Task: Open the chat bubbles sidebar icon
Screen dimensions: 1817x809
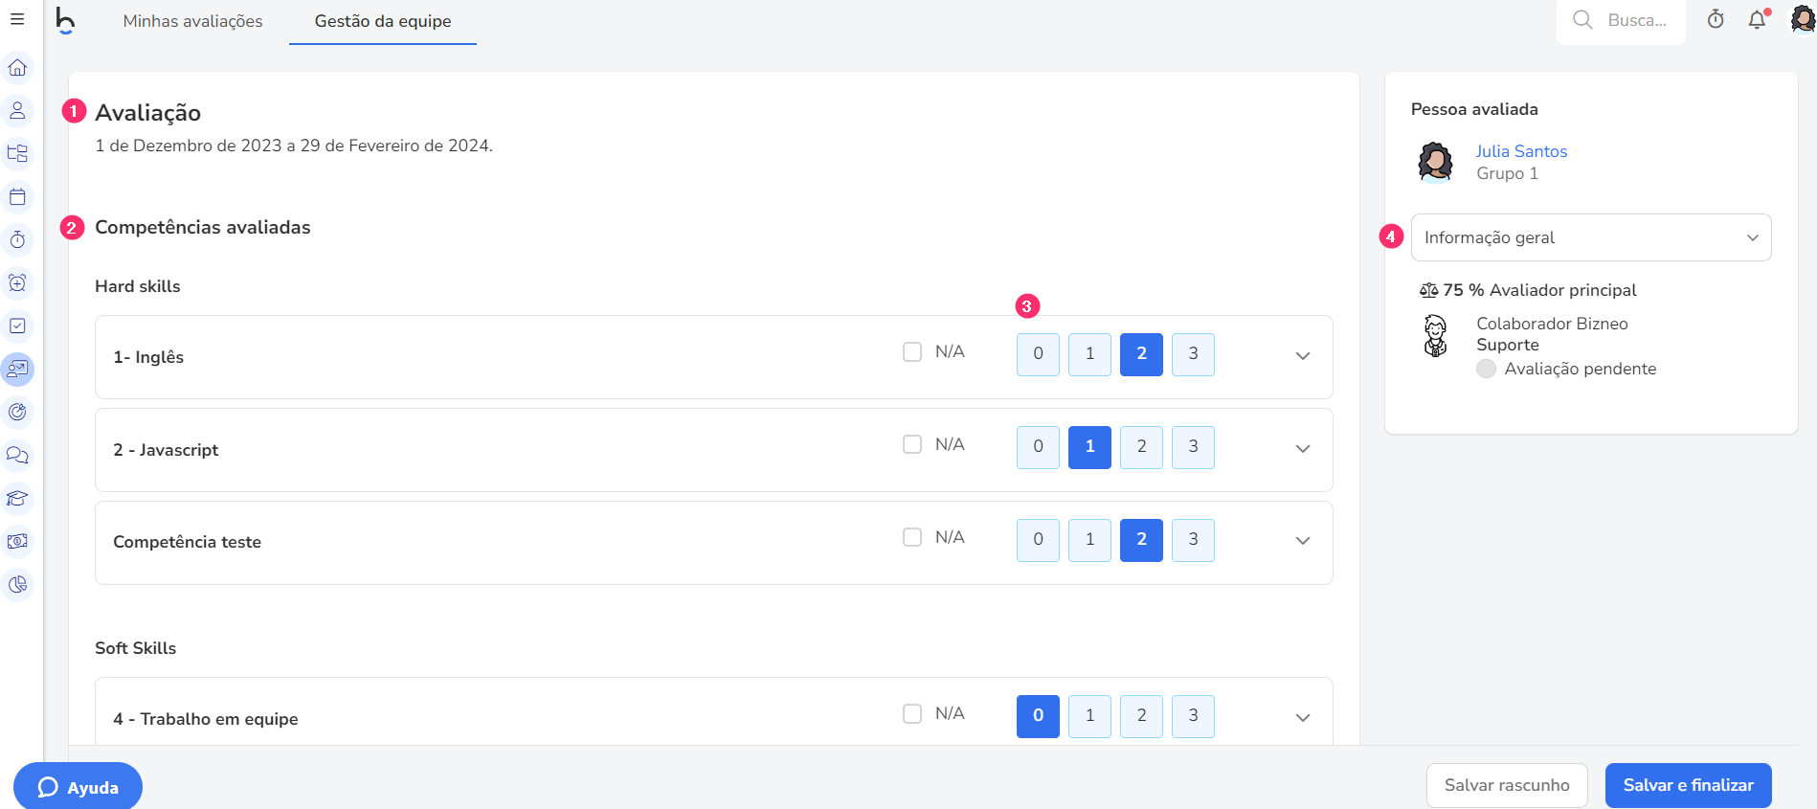Action: click(x=17, y=456)
